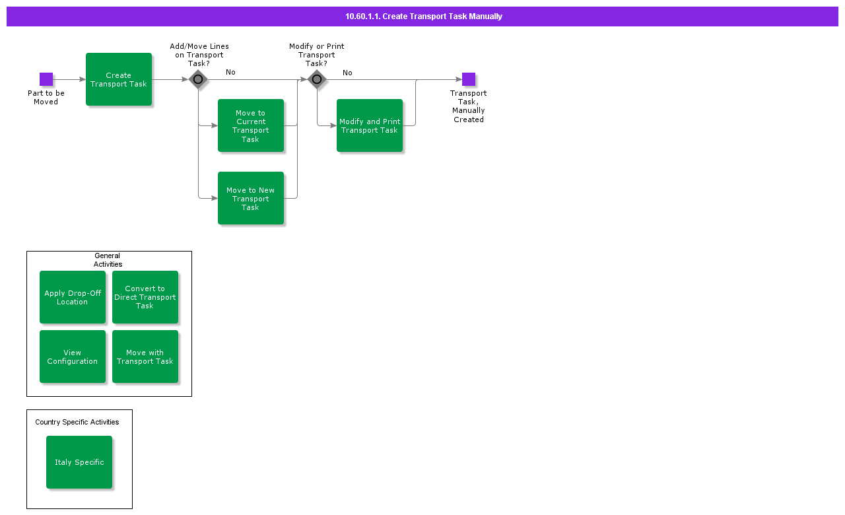The height and width of the screenshot is (515, 845).
Task: Click the 'No' label after the Add/Move Lines gateway
Action: [x=230, y=72]
